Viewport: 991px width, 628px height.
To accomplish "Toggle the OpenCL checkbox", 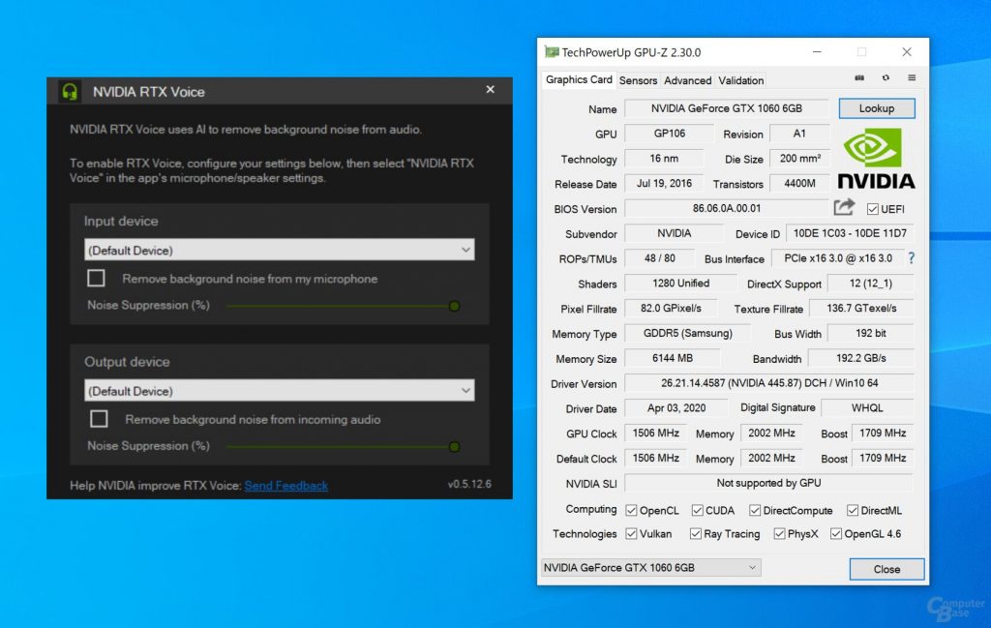I will pos(631,510).
